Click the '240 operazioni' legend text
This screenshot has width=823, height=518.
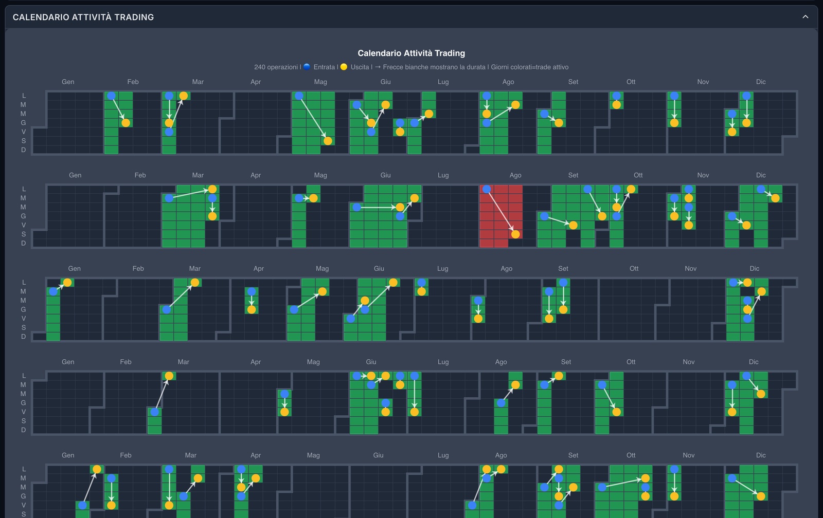276,67
